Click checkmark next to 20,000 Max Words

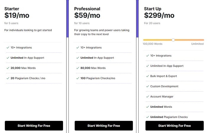8,68
